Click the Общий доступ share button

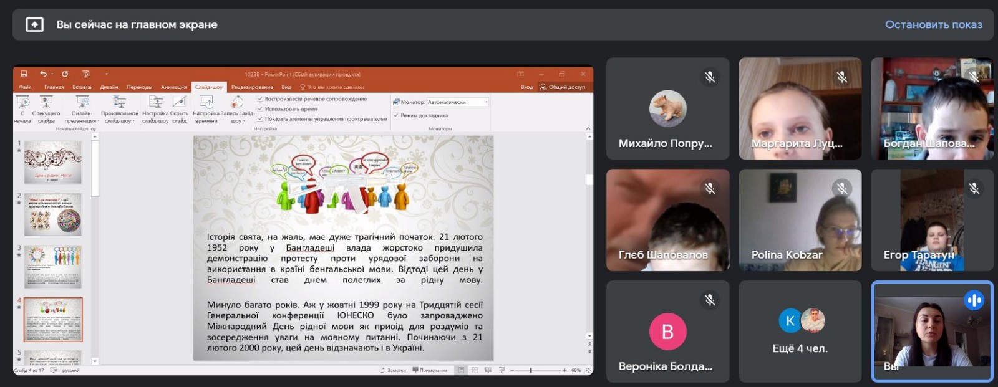click(563, 87)
